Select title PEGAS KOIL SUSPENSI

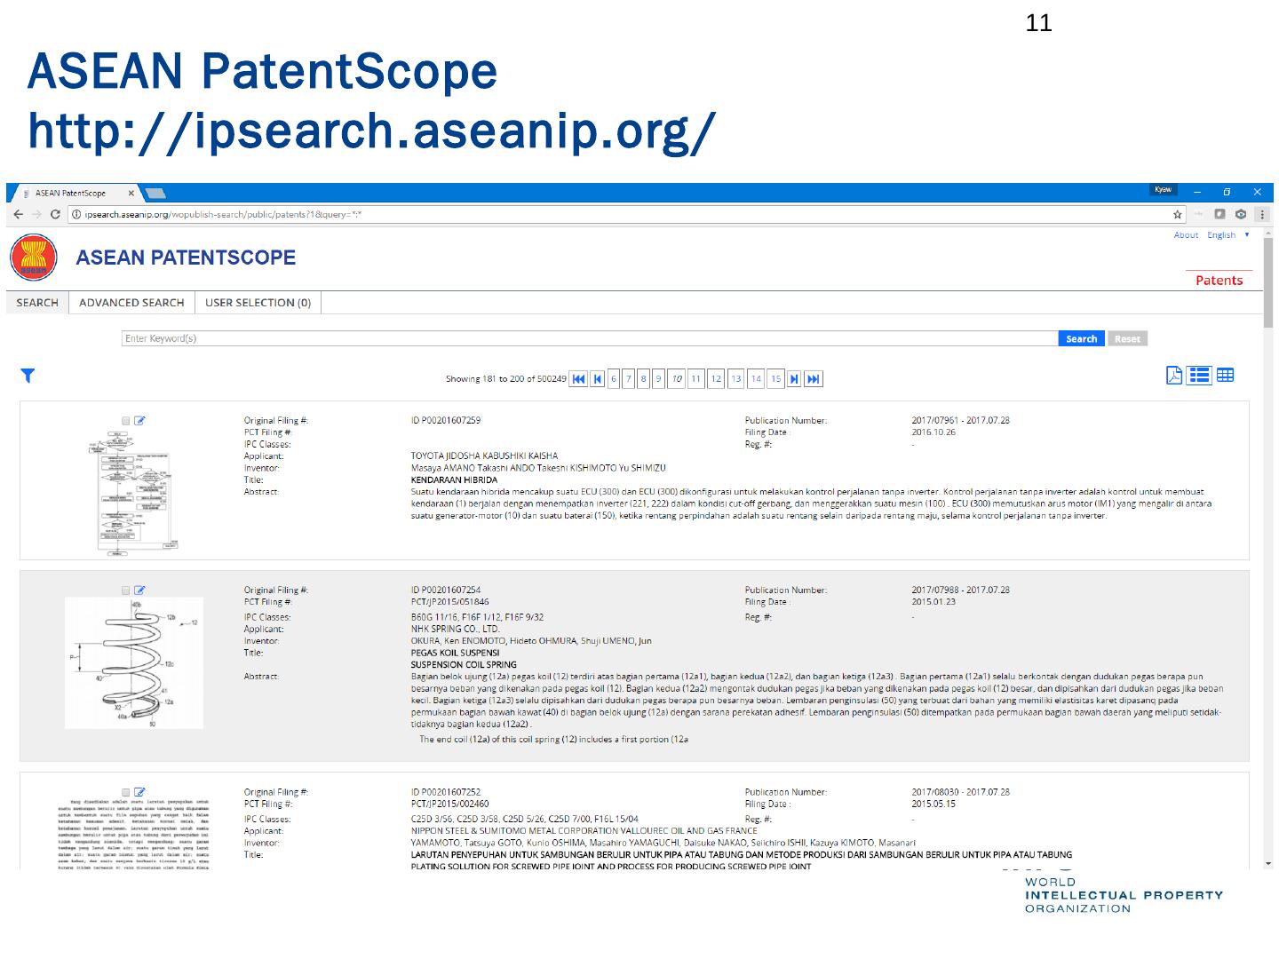(455, 653)
